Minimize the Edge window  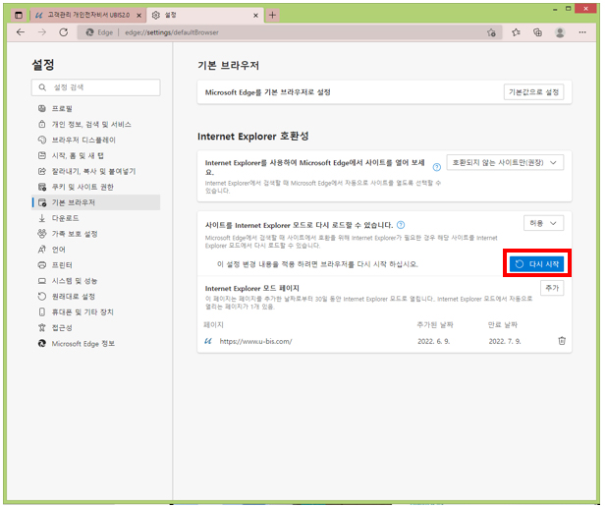555,9
